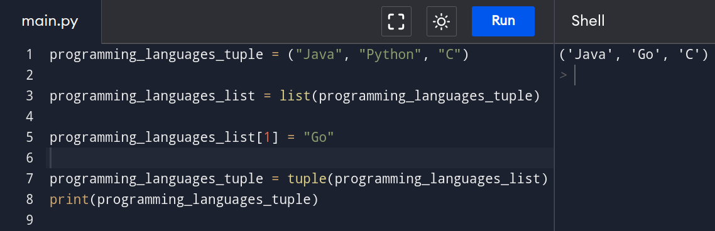Toggle light theme using the sun icon
Screen dimensions: 715x231
pos(442,21)
